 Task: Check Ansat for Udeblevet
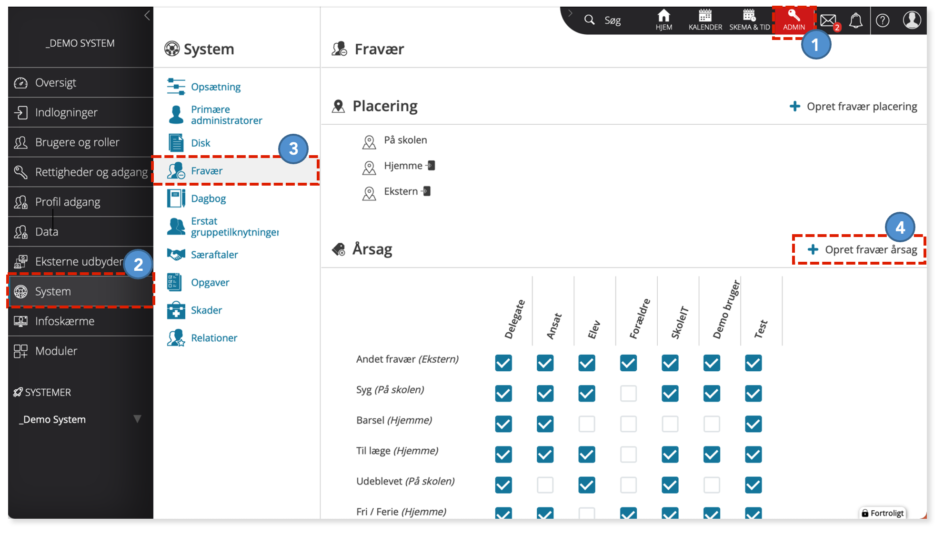pos(545,485)
